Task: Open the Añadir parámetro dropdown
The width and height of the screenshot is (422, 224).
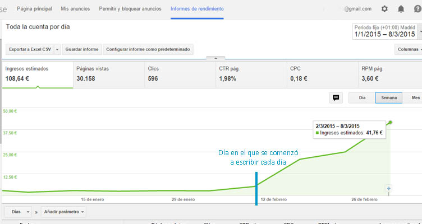Action: 64,212
